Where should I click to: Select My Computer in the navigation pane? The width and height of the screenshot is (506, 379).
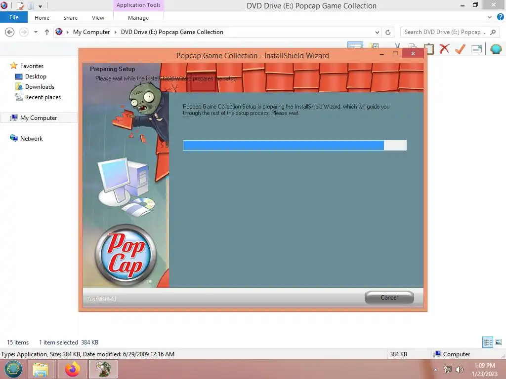pyautogui.click(x=39, y=117)
